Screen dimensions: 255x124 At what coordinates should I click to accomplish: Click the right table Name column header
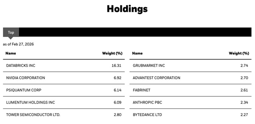[137, 53]
